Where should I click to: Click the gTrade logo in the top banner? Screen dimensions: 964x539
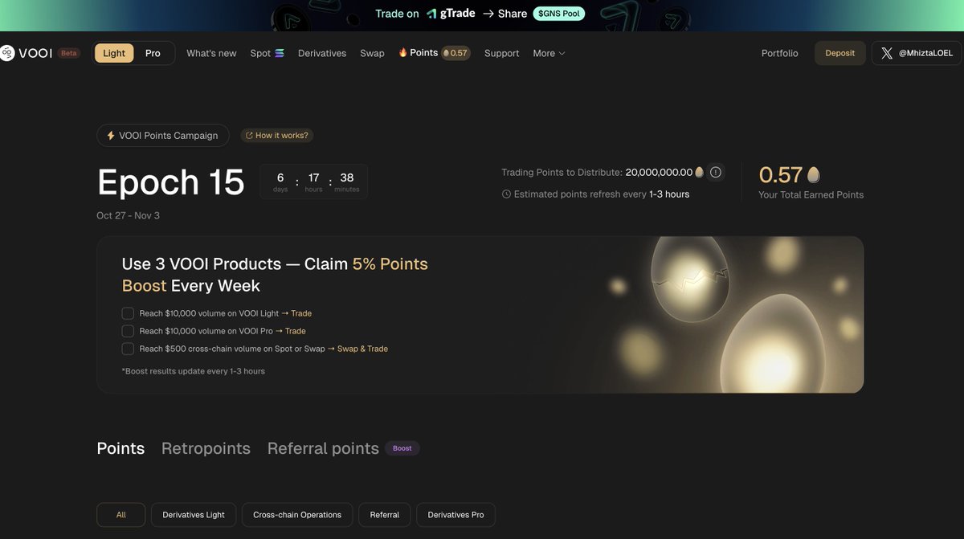(x=451, y=14)
